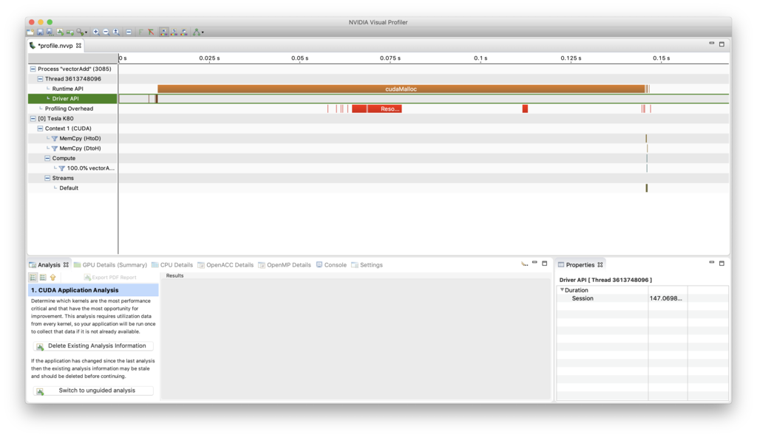Viewport: 757px width, 437px height.
Task: Select the cudaMalloc bar in Runtime API
Action: (401, 89)
